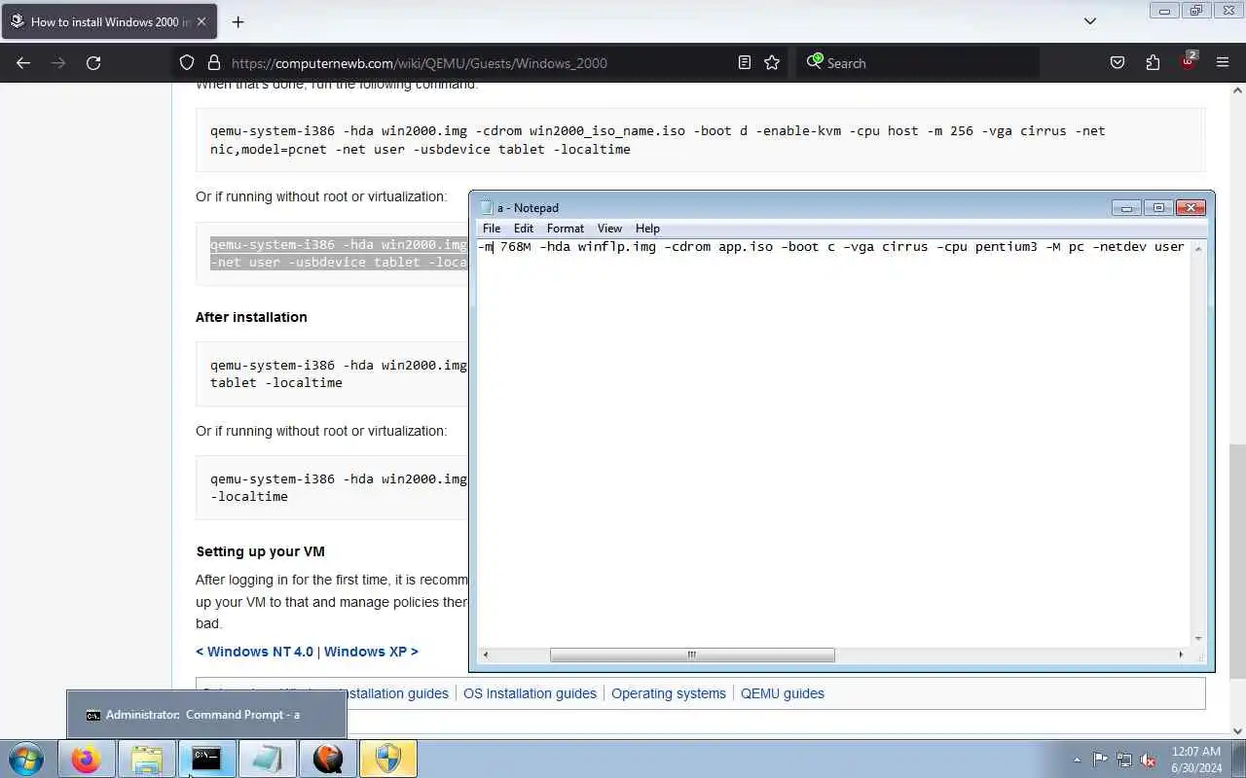The width and height of the screenshot is (1246, 778).
Task: Open Pocket save icon in toolbar
Action: (x=1118, y=62)
